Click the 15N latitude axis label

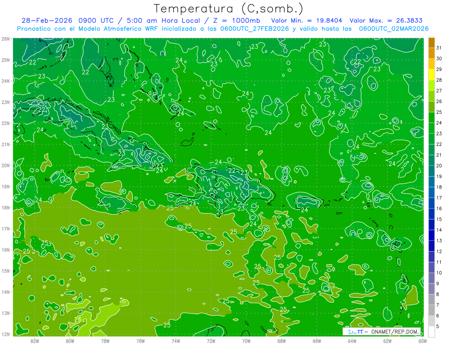click(x=6, y=271)
